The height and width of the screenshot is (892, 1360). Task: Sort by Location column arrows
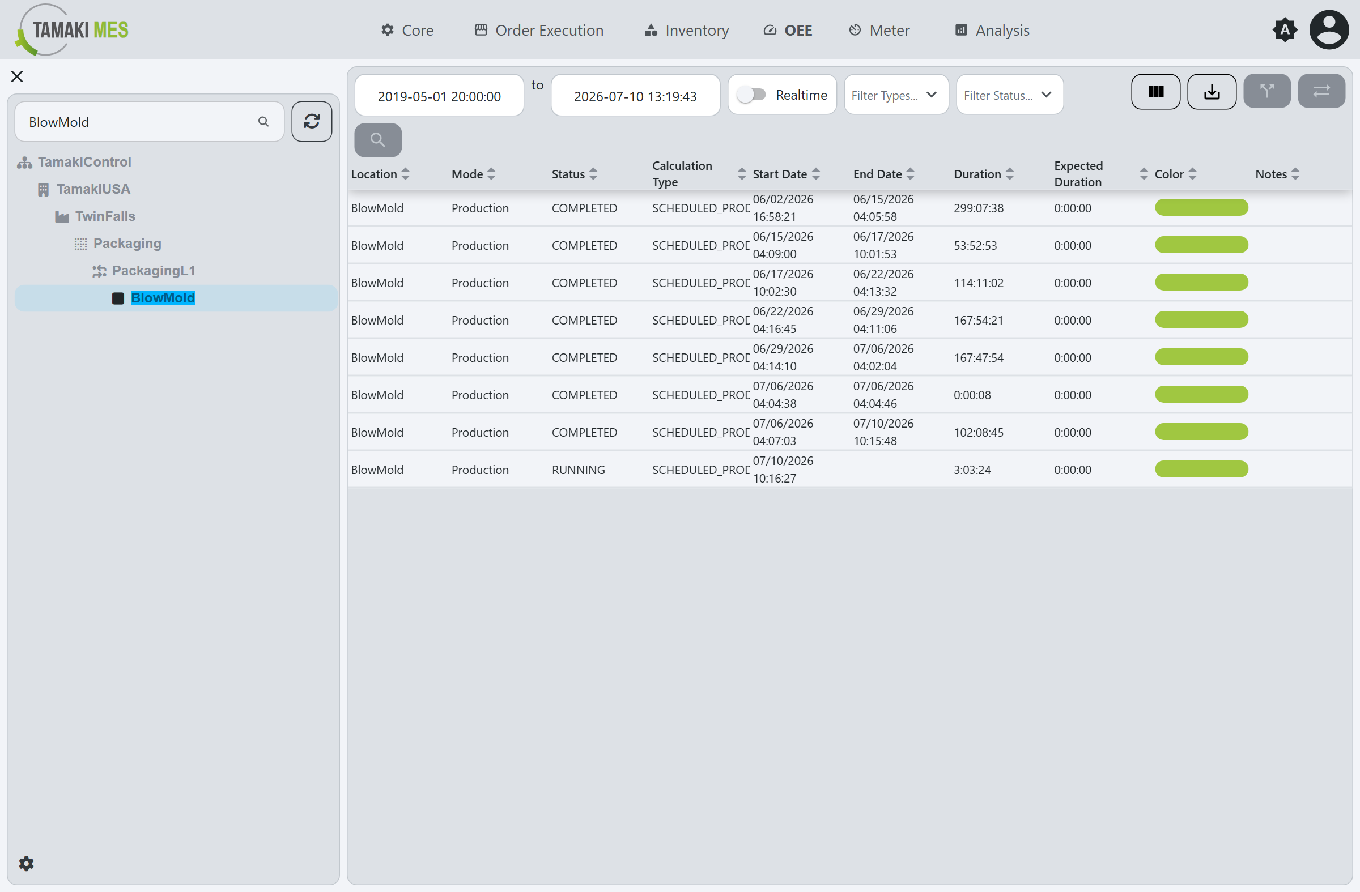click(405, 174)
